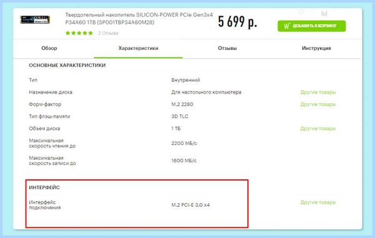
Task: Click Другие товары next to Назначение диска
Action: 318,92
